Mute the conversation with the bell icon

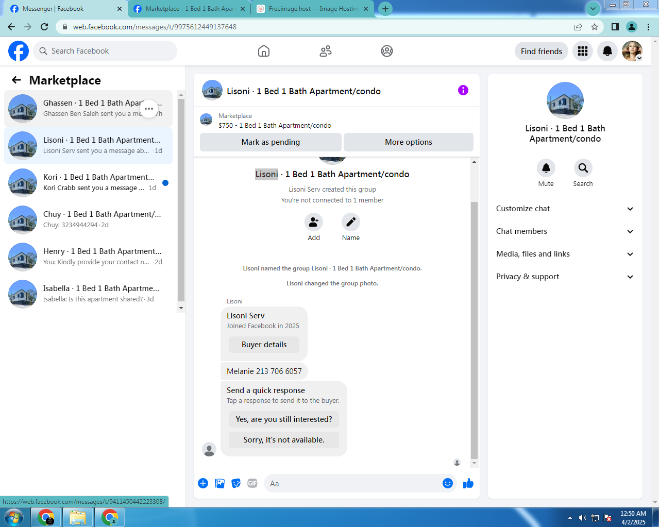coord(546,168)
